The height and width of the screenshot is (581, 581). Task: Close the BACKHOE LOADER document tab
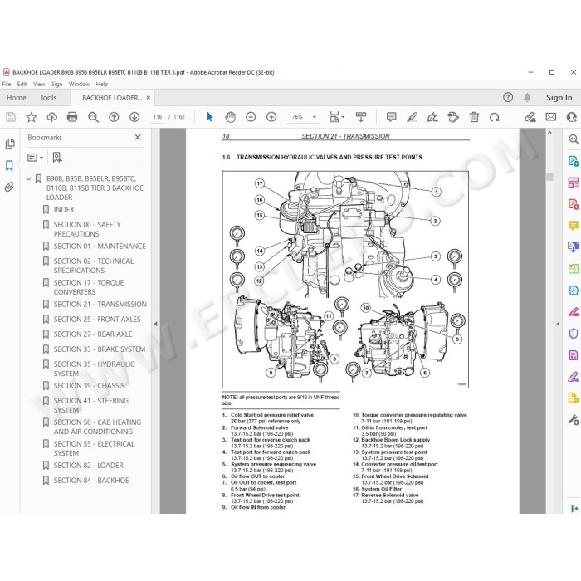click(x=149, y=98)
